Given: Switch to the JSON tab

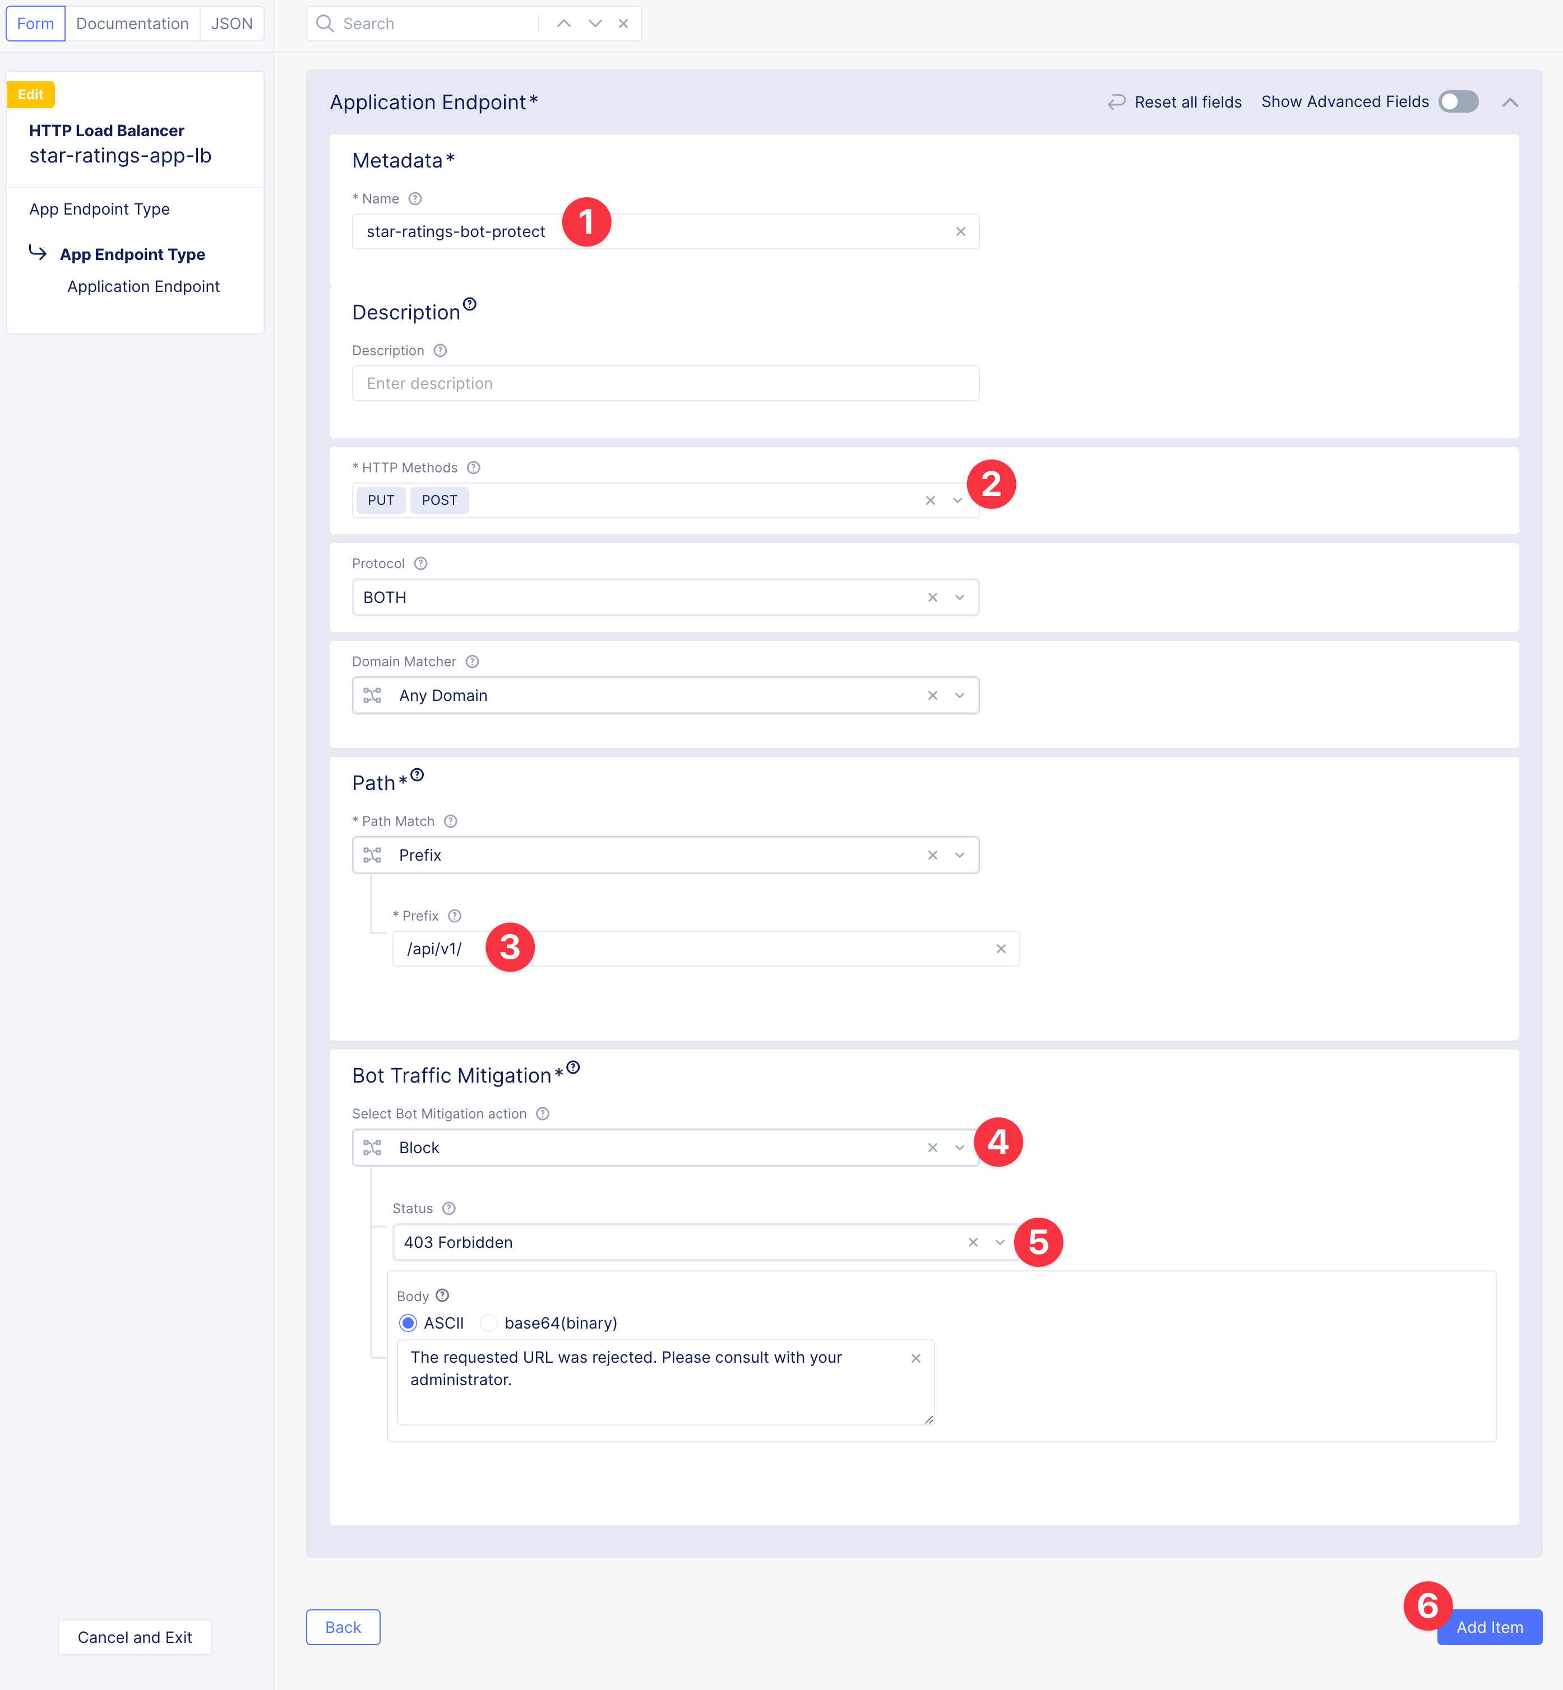Looking at the screenshot, I should [232, 24].
